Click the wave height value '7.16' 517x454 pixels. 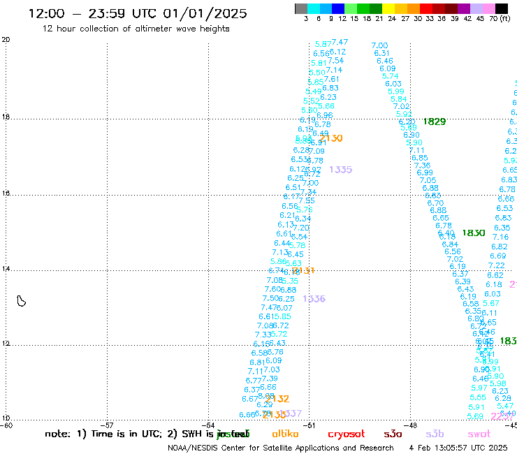click(x=500, y=237)
